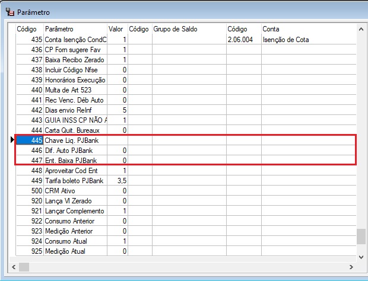Select the 'Chave Liq. PJBank' cell
This screenshot has height=281, width=368.
pos(75,140)
